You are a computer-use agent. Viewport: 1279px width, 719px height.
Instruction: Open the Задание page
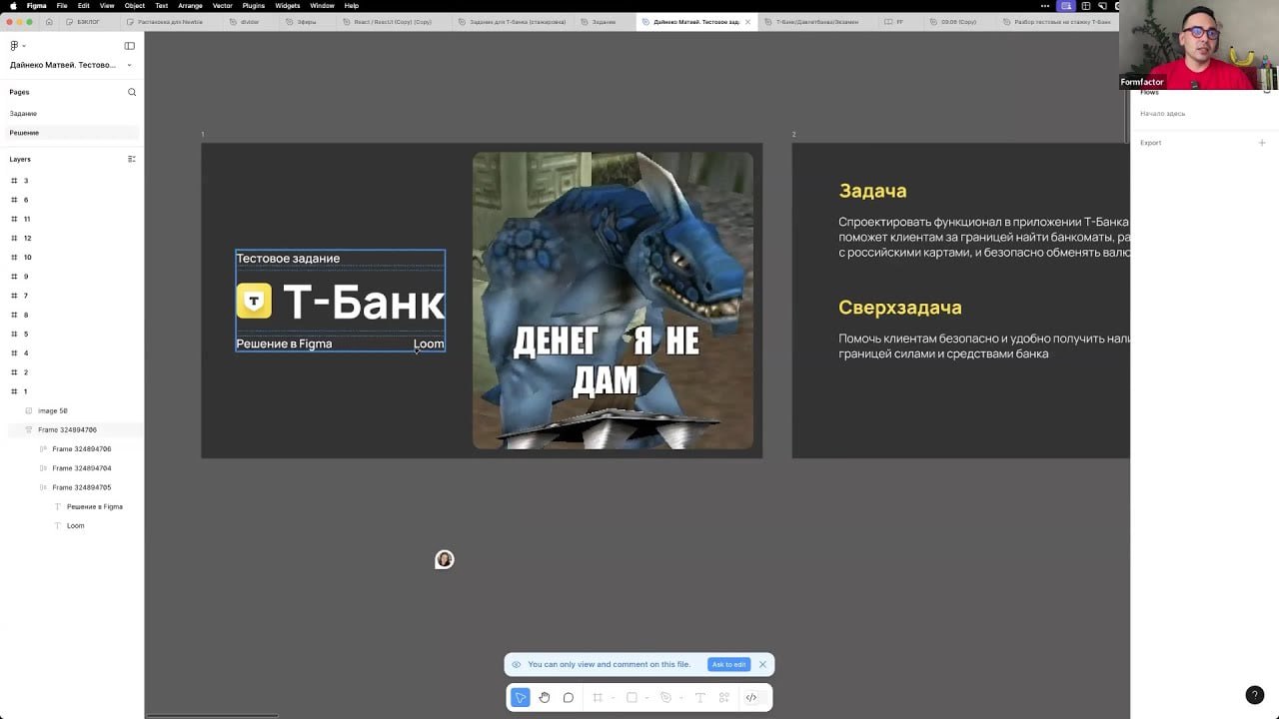23,113
